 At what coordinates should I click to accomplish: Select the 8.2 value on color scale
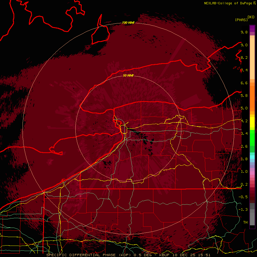[x=244, y=57]
